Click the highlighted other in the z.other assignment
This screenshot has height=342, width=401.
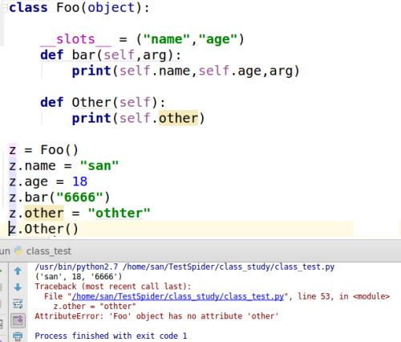coord(44,213)
